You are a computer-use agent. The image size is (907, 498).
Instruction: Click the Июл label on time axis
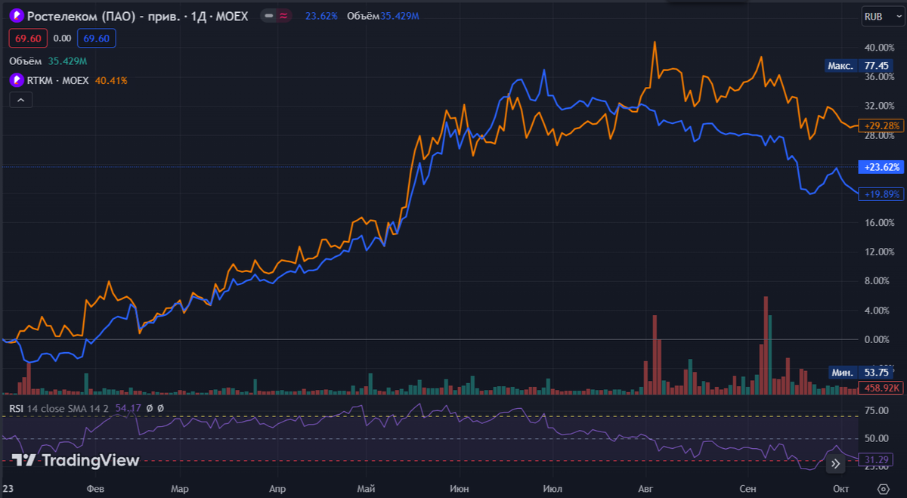point(553,488)
